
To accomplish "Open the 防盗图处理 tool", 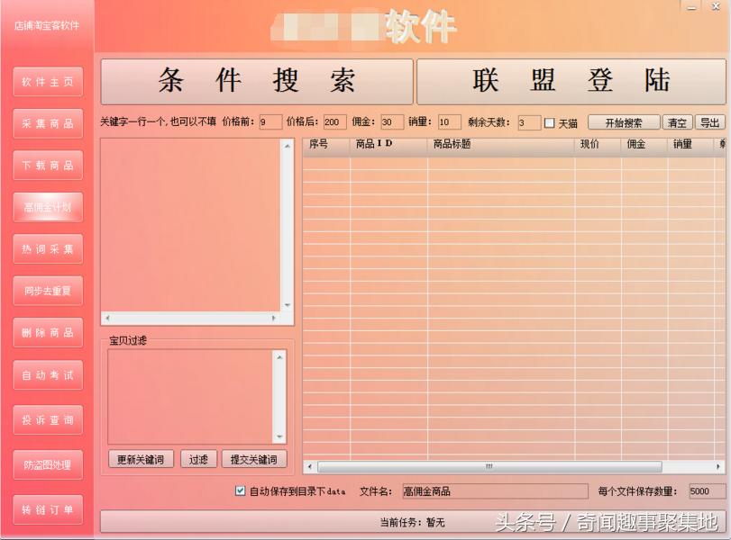I will pos(47,465).
